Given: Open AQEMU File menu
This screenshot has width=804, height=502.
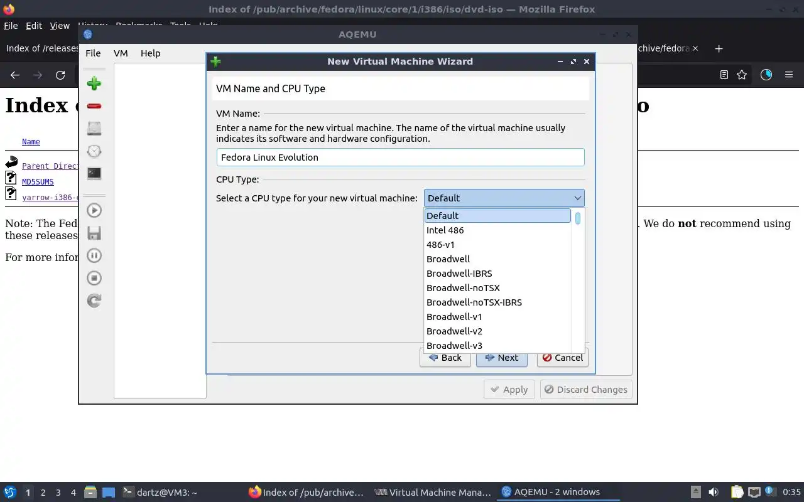Looking at the screenshot, I should pyautogui.click(x=93, y=53).
